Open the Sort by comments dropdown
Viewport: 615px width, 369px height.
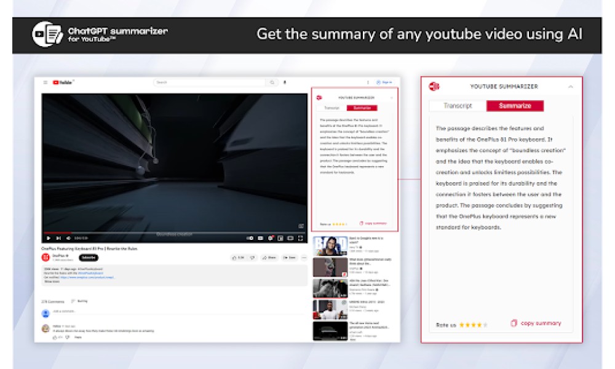point(79,301)
